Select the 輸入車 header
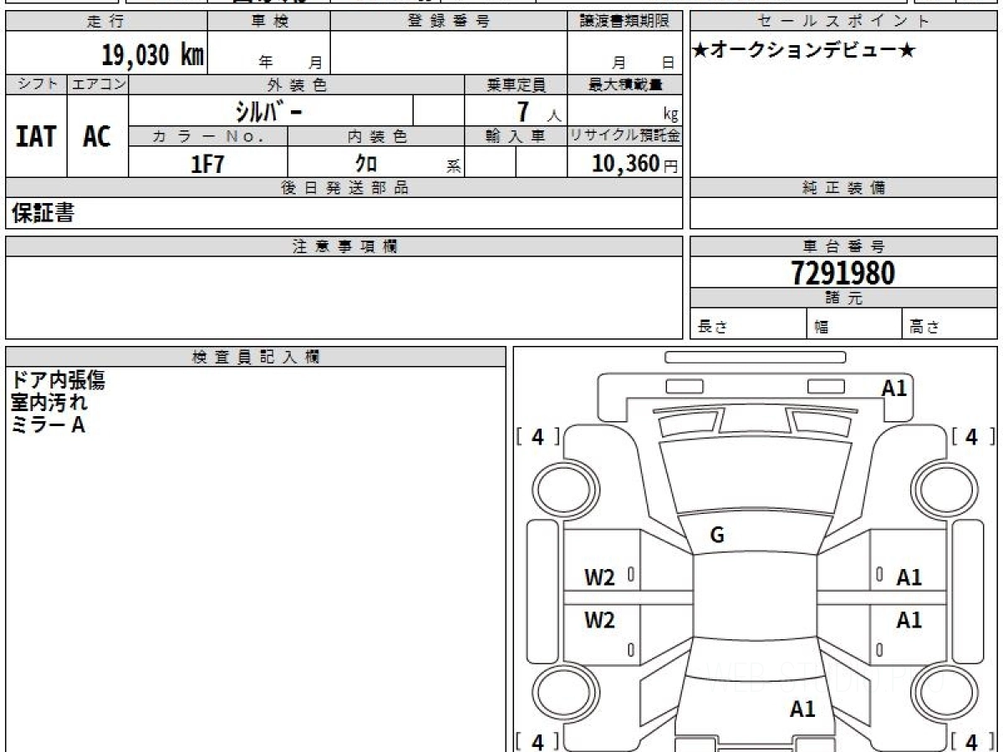The width and height of the screenshot is (1003, 752). [516, 136]
